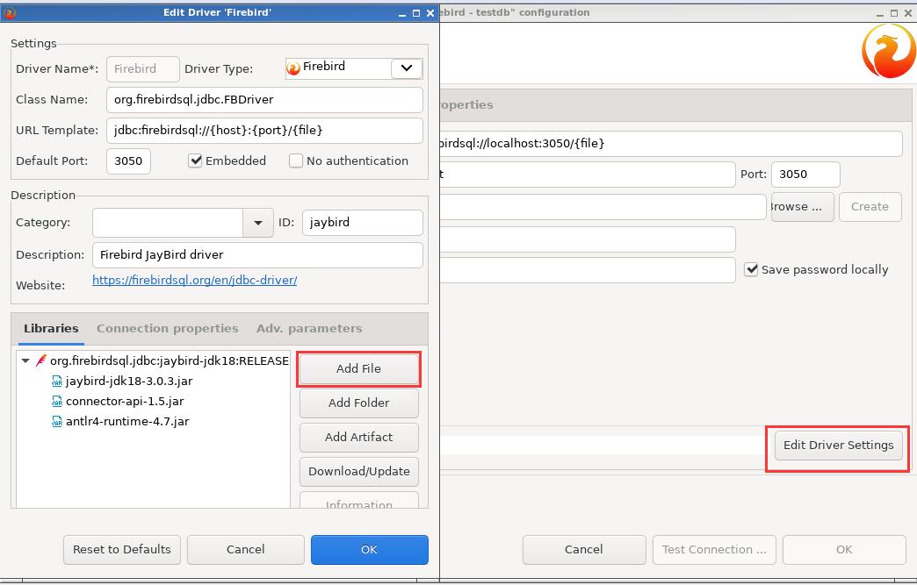Select connector-api-1.5.jar in library list
This screenshot has height=585, width=917.
pyautogui.click(x=125, y=402)
